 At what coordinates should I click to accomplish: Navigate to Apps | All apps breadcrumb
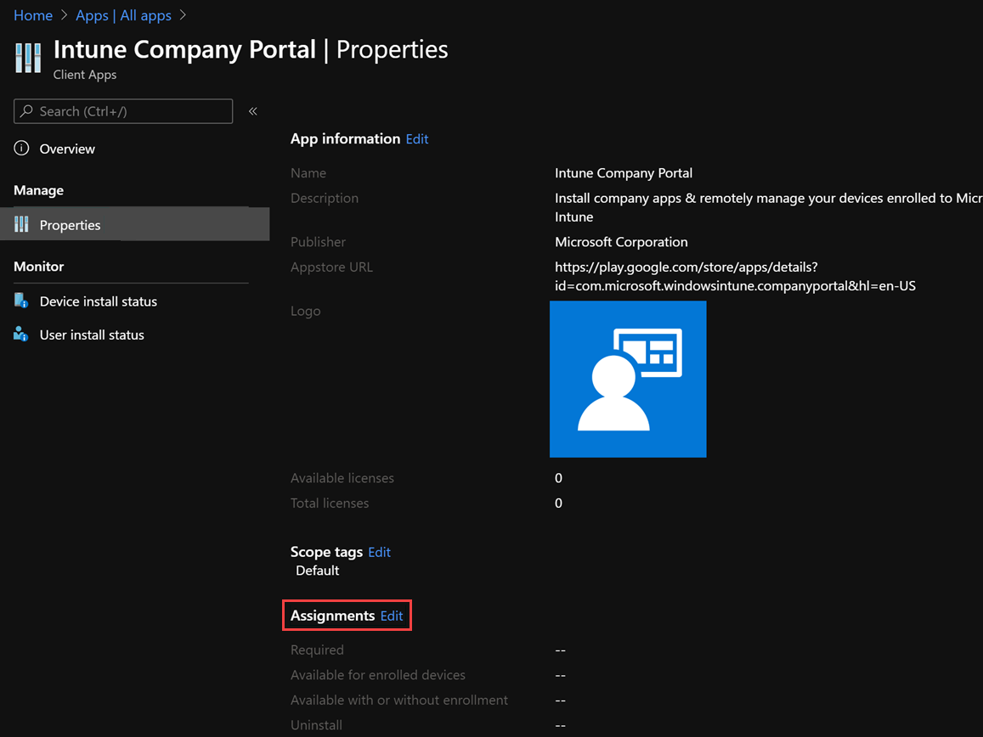point(123,15)
